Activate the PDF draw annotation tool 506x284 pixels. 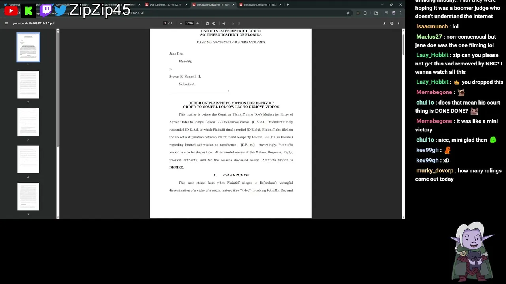tap(224, 23)
